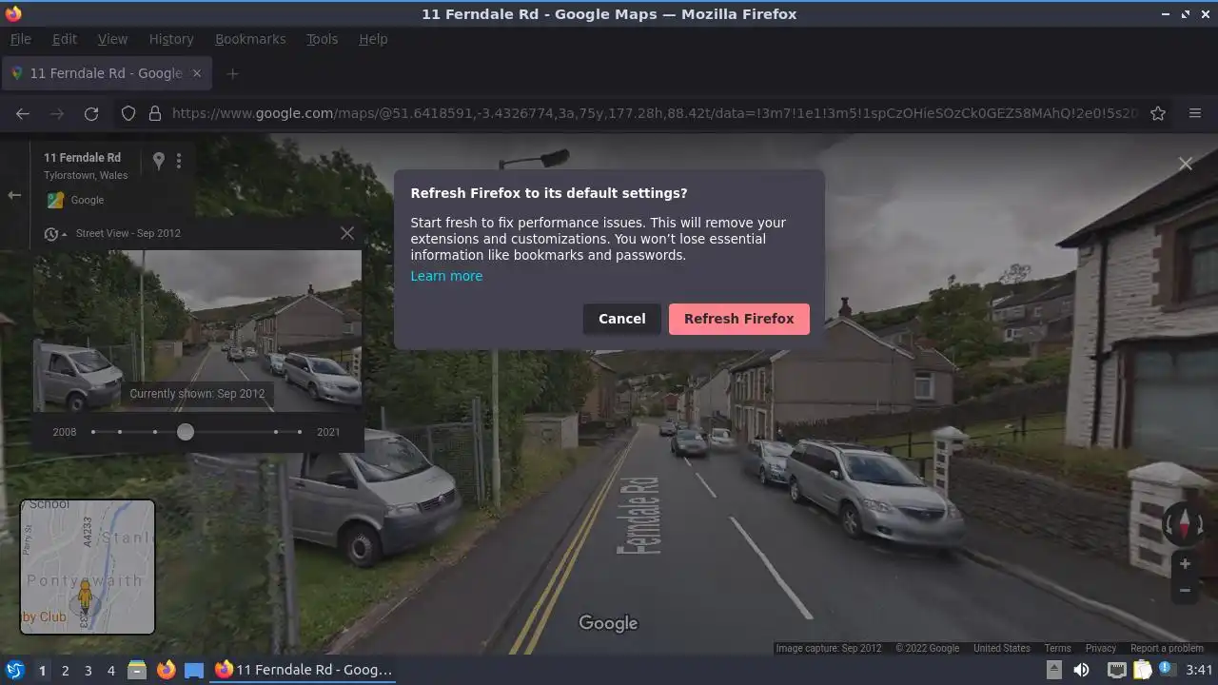Image resolution: width=1218 pixels, height=685 pixels.
Task: Click the notification alert tray icon
Action: coord(1166,670)
